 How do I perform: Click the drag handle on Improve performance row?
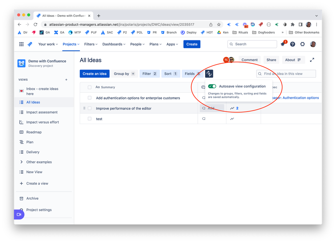tap(84, 108)
